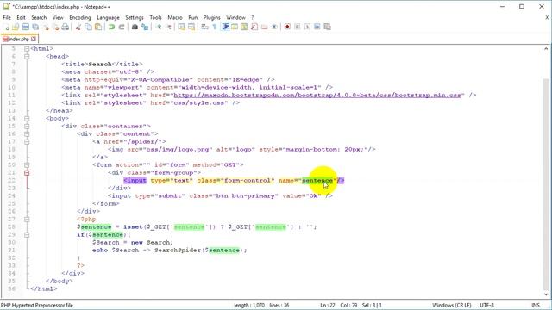Viewport: 552px width, 310px height.
Task: Click the Zoom Out toolbar icon
Action: (x=169, y=27)
